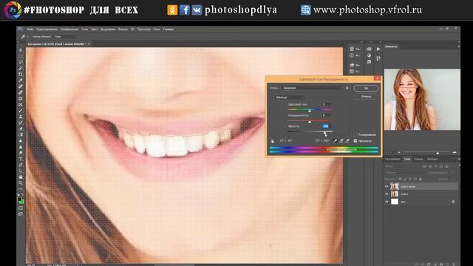This screenshot has width=473, height=266.
Task: Click the subtract-from-sample eyedropper in dialog
Action: pos(347,140)
